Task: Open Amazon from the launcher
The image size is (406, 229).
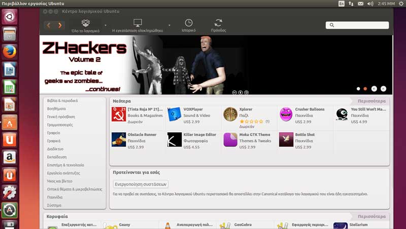Action: [10, 157]
